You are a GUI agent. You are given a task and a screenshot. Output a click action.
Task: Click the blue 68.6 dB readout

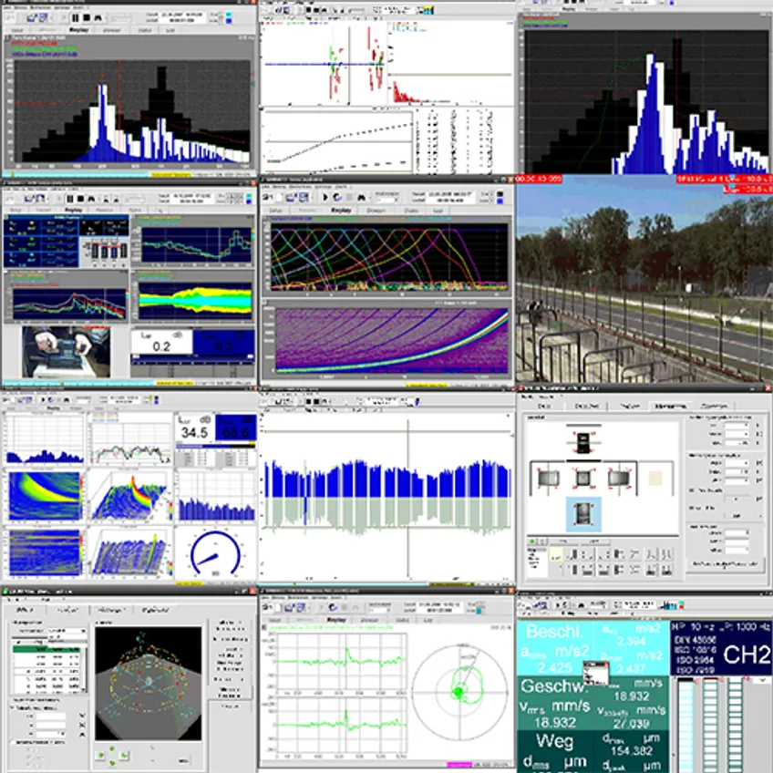click(x=236, y=427)
